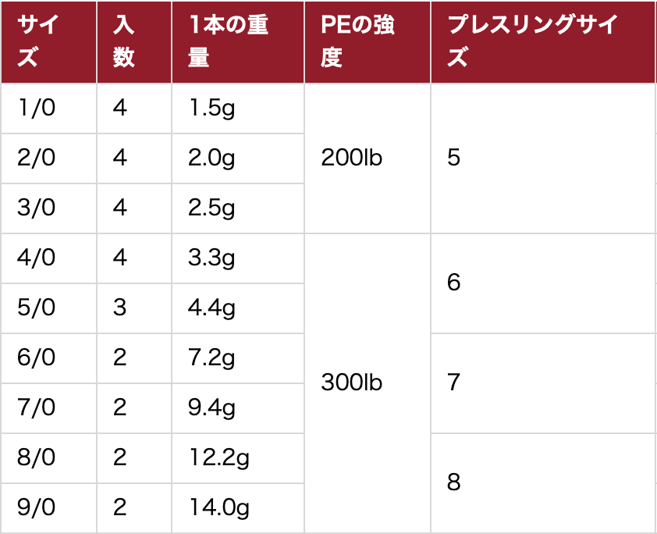657x534 pixels.
Task: Click the 1本の重量 column header
Action: pos(229,41)
